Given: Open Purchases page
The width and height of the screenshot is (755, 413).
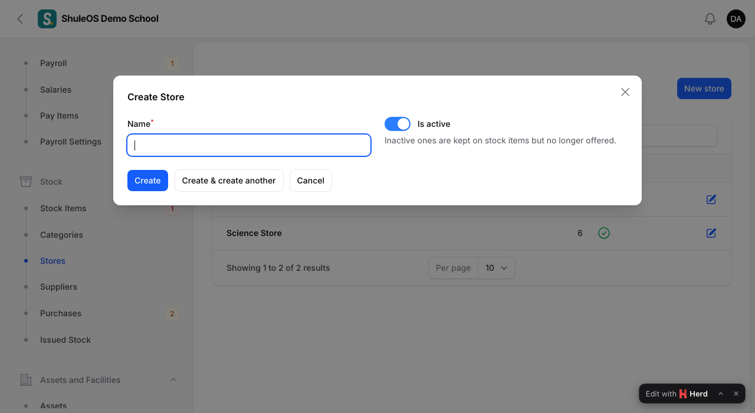Looking at the screenshot, I should [x=61, y=313].
